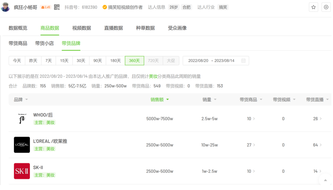
Task: Click the WHOO/后 brand logo
Action: [x=22, y=119]
